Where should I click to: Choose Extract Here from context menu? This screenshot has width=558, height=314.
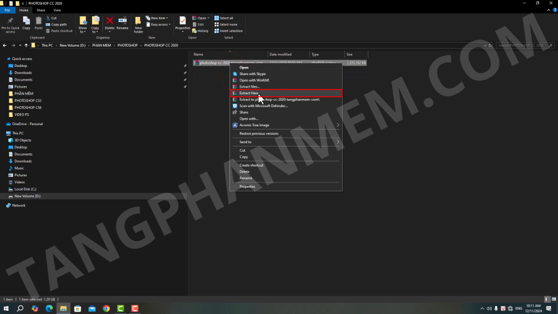tap(248, 93)
